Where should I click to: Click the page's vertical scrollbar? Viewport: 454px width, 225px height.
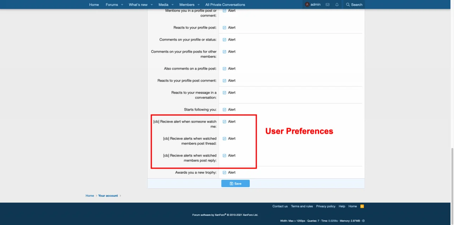point(452,177)
